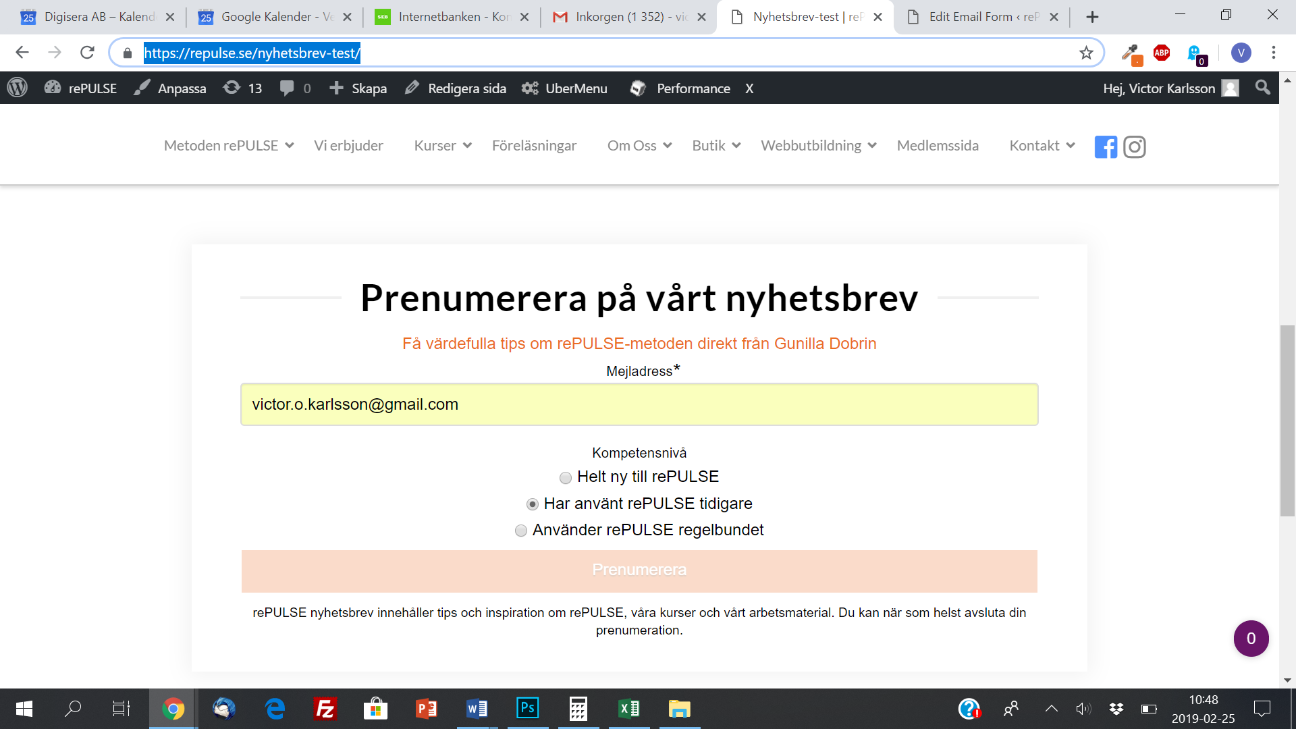1296x729 pixels.
Task: Open a new Chrome tab
Action: (x=1092, y=17)
